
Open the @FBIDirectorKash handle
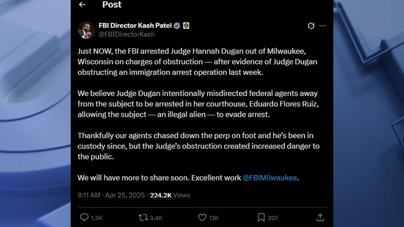127,34
